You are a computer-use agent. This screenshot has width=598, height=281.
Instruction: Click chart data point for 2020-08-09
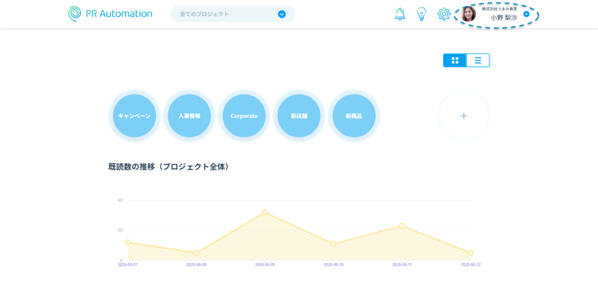[x=265, y=212]
